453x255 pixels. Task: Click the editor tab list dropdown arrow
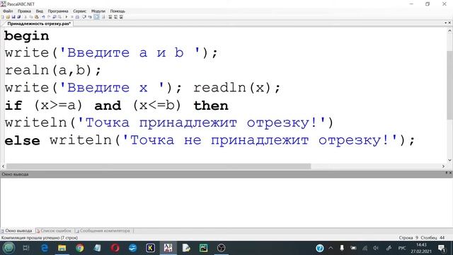(x=445, y=23)
